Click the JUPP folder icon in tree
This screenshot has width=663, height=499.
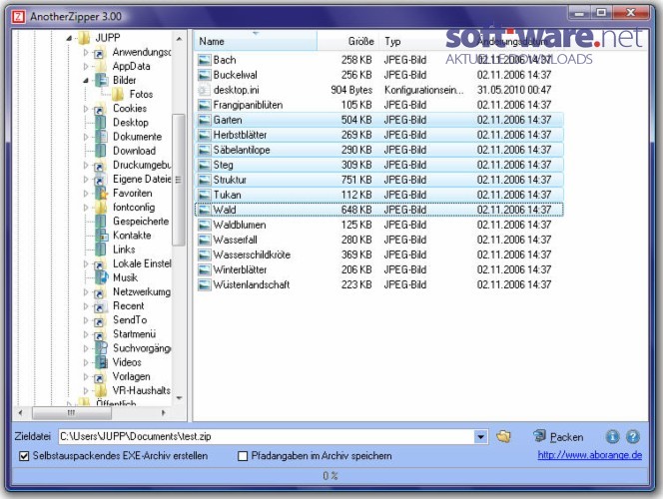(x=84, y=38)
